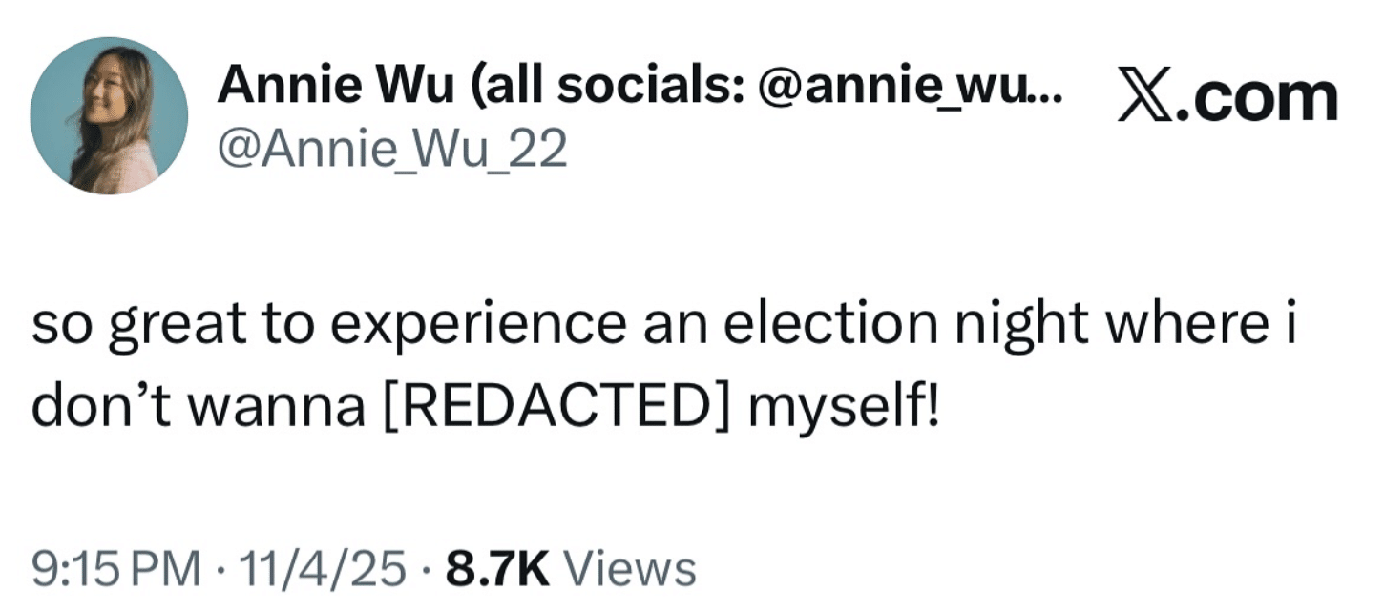Click the 9:15 PM timestamp
The width and height of the screenshot is (1384, 610).
115,569
